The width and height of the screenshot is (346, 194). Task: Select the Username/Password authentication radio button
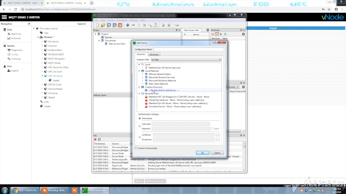140,126
